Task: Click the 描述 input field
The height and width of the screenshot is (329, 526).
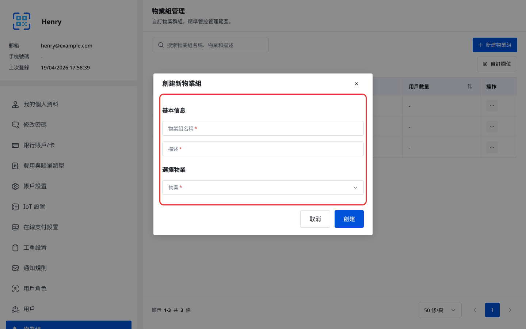Action: (263, 149)
